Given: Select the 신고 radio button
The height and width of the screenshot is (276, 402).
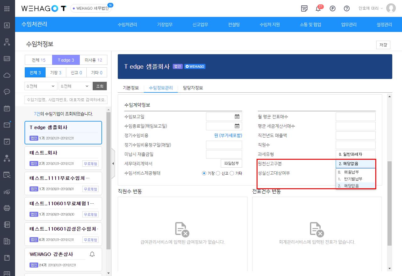Looking at the screenshot, I should pos(218,173).
